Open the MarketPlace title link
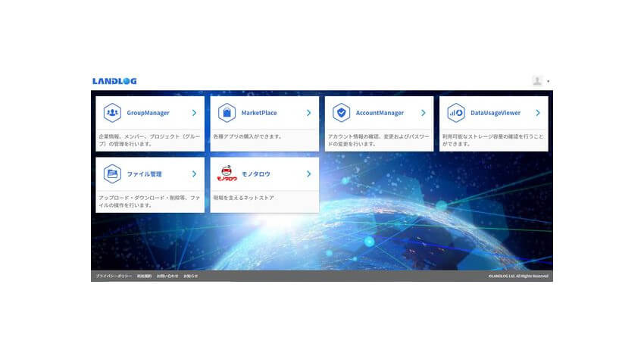This screenshot has height=356, width=644. click(x=259, y=113)
